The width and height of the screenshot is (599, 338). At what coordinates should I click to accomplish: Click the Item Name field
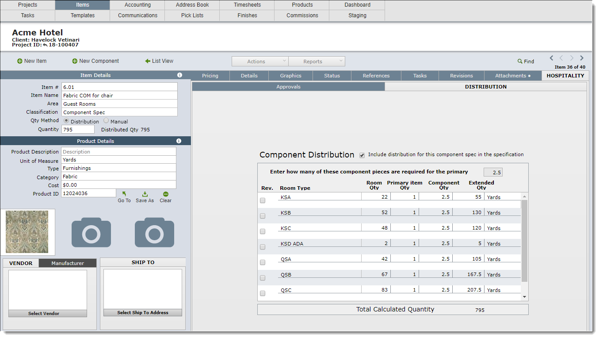(119, 95)
